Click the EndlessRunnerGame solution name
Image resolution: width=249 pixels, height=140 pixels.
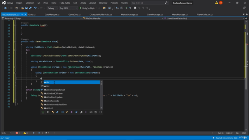point(182,3)
